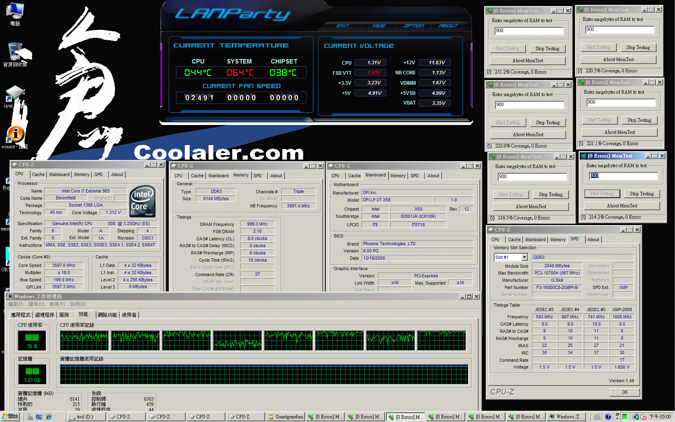Screen dimensions: 675x422
Task: Click CPU fan speed counter 02491
Action: (x=199, y=98)
